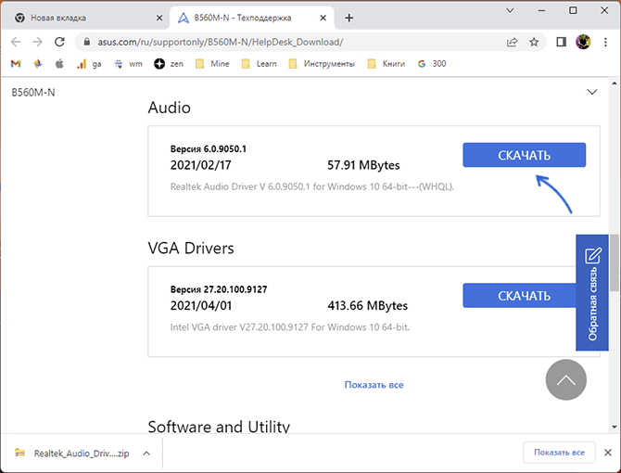Collapse the B560M-N section chevron

(593, 92)
